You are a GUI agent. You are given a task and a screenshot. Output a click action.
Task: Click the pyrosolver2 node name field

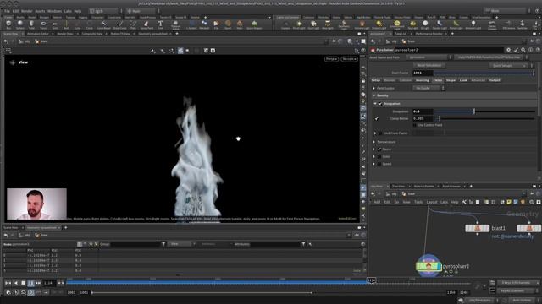pos(449,50)
